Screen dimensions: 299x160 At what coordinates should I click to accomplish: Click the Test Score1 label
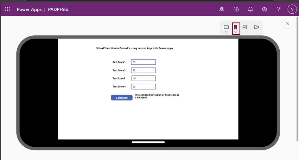click(x=119, y=62)
